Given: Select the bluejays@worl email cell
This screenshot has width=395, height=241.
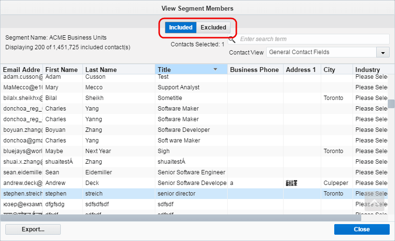Looking at the screenshot, I should [22, 151].
